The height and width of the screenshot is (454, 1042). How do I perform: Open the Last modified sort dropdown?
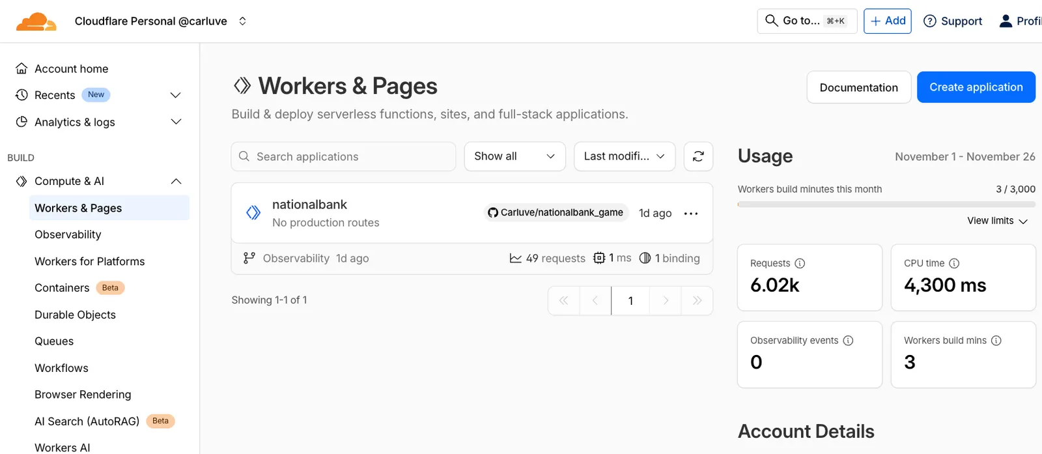click(624, 156)
